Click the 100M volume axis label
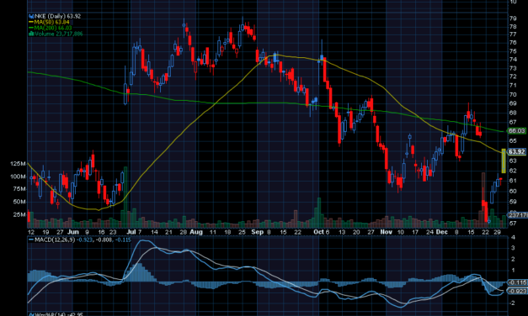 (18, 176)
